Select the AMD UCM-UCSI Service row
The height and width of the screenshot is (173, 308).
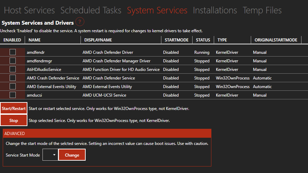[x=104, y=95]
